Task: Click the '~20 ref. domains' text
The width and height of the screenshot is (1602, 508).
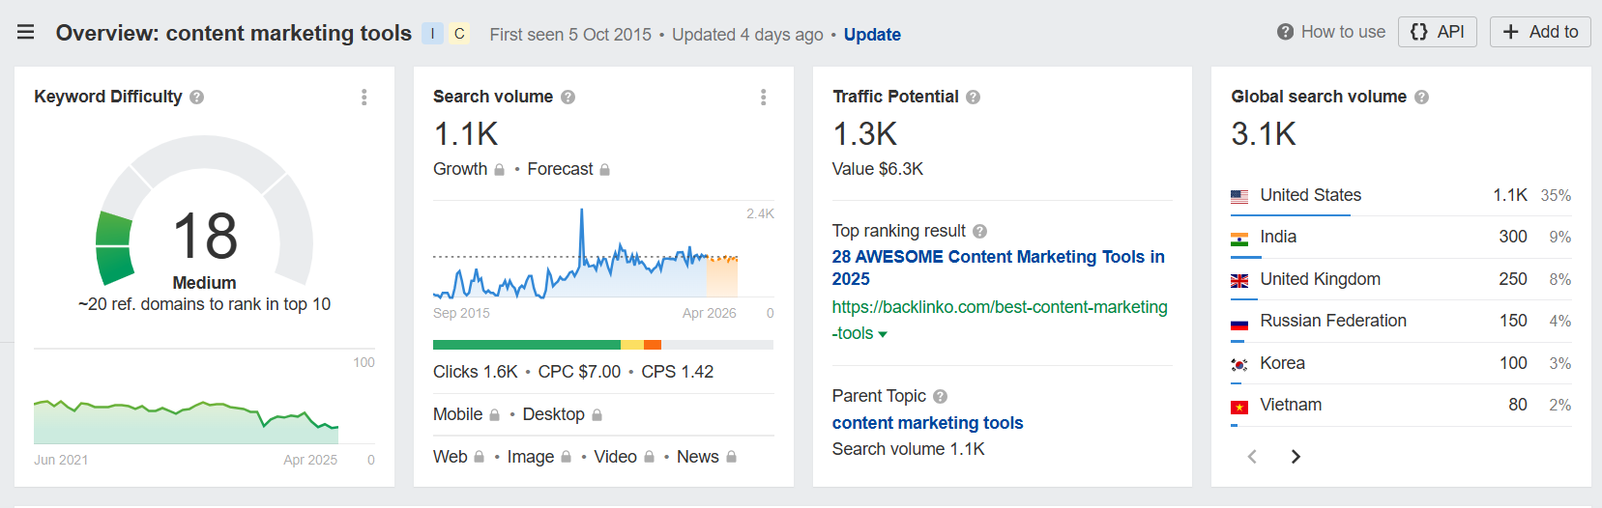Action: tap(204, 304)
